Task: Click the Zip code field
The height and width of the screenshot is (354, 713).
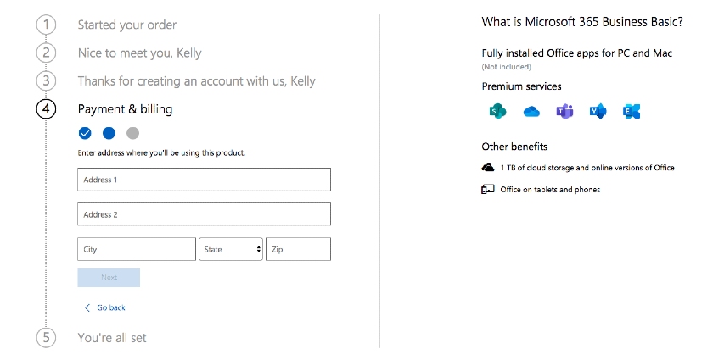Action: pyautogui.click(x=298, y=249)
